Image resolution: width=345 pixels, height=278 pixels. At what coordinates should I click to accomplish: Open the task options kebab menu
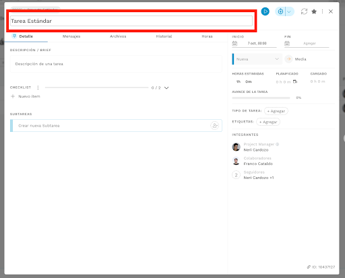click(x=322, y=11)
